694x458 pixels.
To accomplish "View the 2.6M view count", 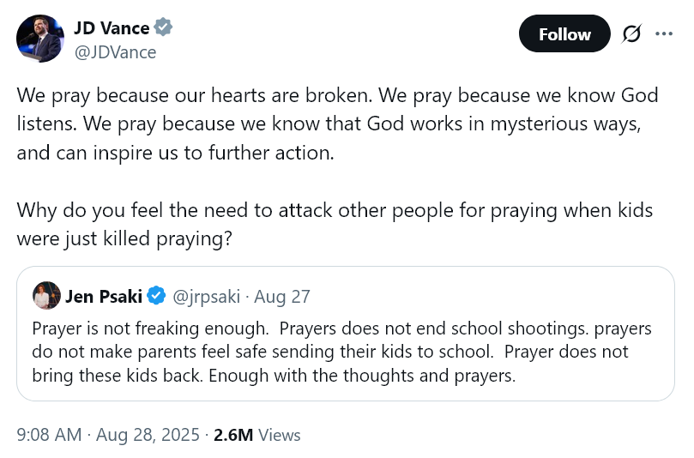I will [233, 435].
